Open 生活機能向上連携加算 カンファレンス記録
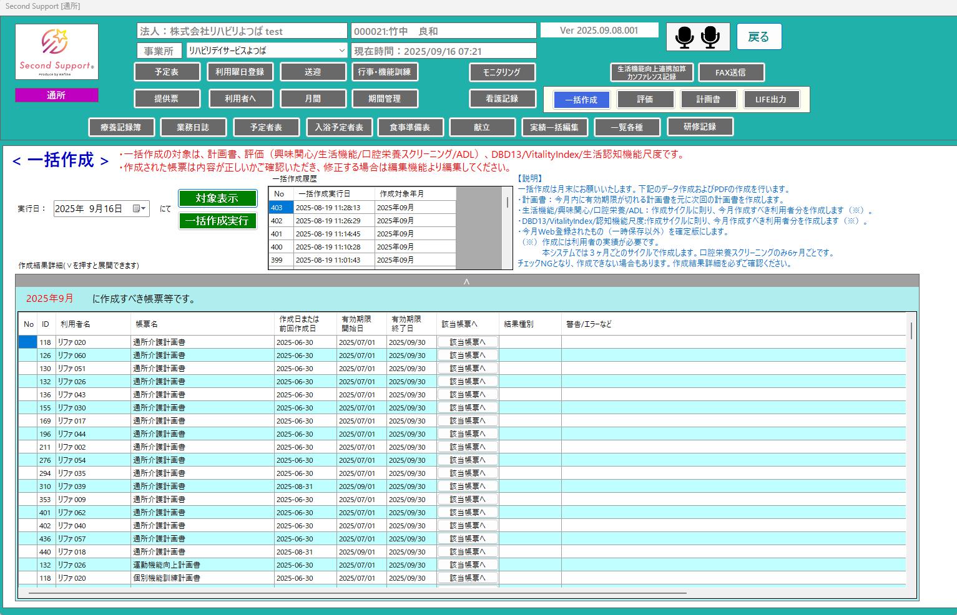This screenshot has width=957, height=615. [652, 72]
